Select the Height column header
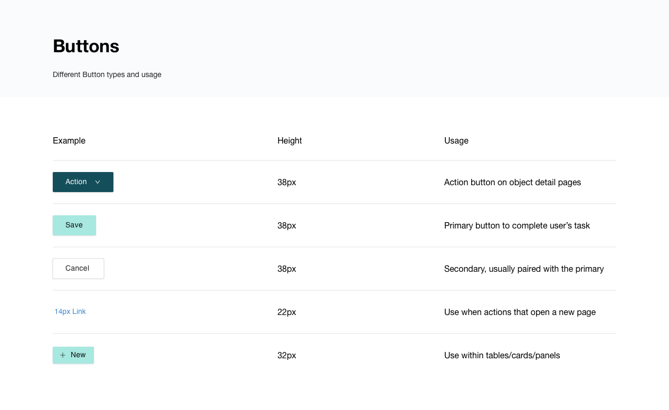Screen dimensions: 669x410 pos(290,141)
